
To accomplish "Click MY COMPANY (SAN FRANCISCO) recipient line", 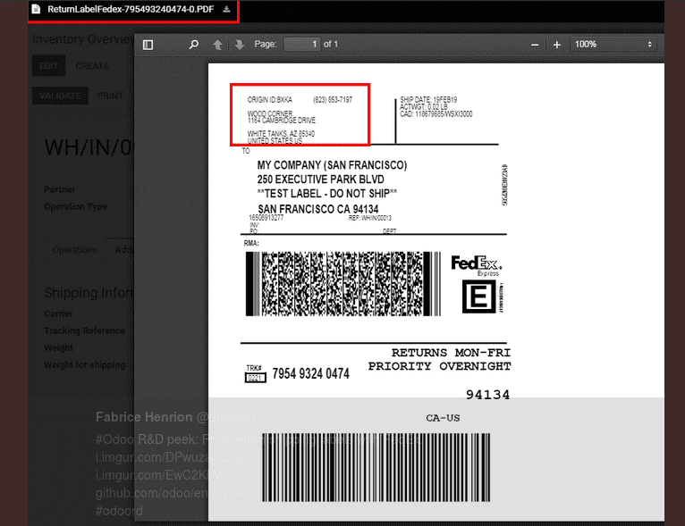I will pos(332,165).
